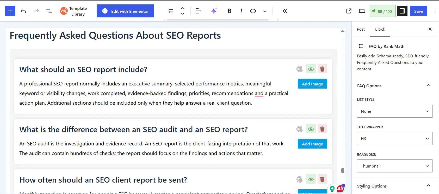
Task: Open the text alignment option
Action: (x=198, y=11)
